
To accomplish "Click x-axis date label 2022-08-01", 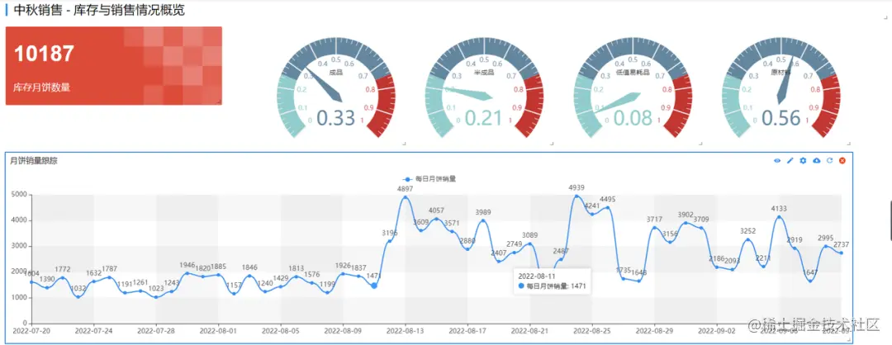I will (218, 329).
